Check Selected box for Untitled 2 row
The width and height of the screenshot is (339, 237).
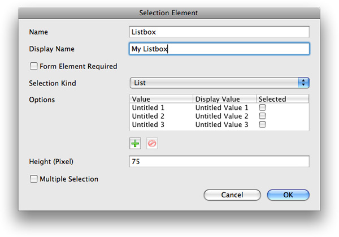pos(262,116)
